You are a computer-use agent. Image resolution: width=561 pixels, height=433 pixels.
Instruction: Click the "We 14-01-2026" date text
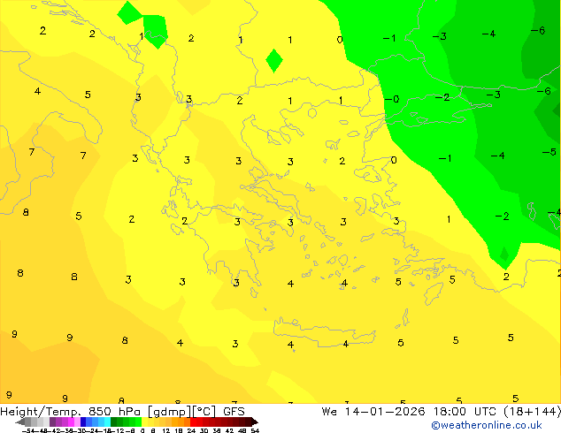[x=373, y=412]
